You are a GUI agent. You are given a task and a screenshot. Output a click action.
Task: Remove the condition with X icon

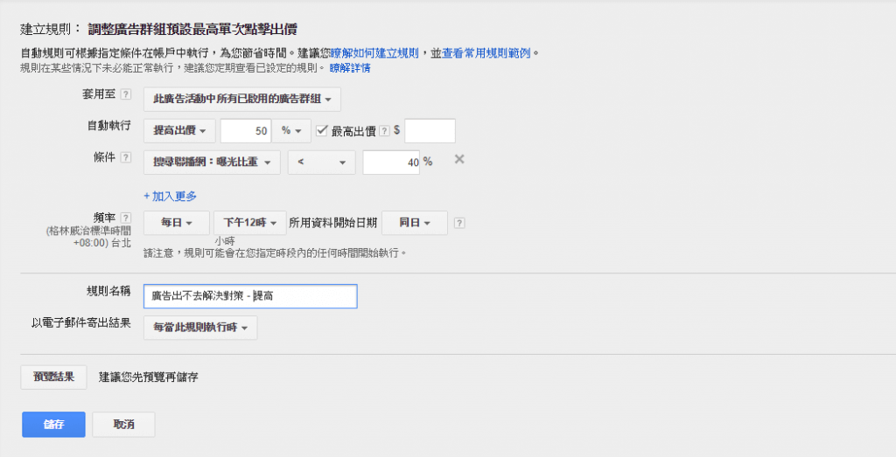(458, 159)
